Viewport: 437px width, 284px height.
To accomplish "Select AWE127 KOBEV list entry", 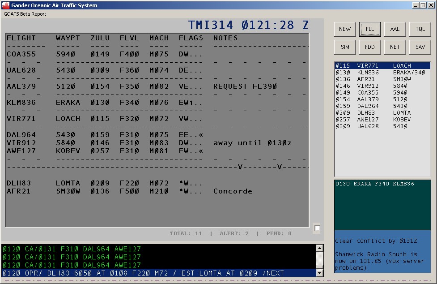I will 382,120.
